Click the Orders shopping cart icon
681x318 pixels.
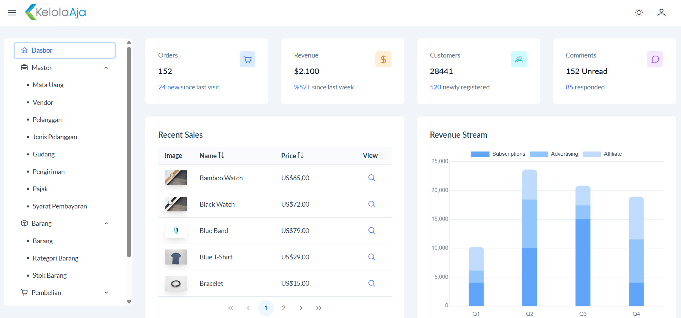(247, 59)
